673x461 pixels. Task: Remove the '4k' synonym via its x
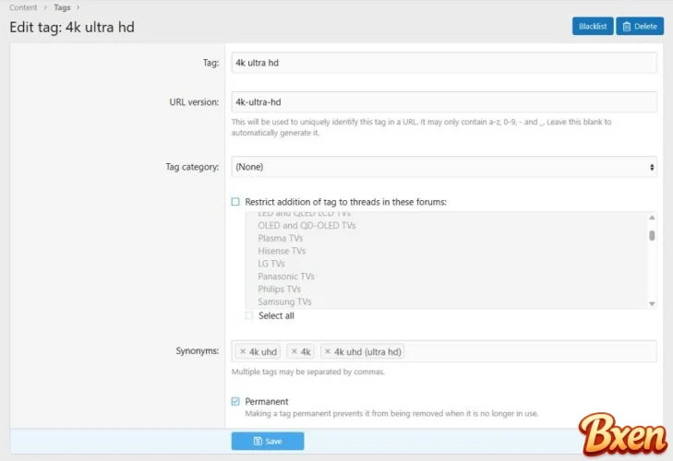click(294, 351)
